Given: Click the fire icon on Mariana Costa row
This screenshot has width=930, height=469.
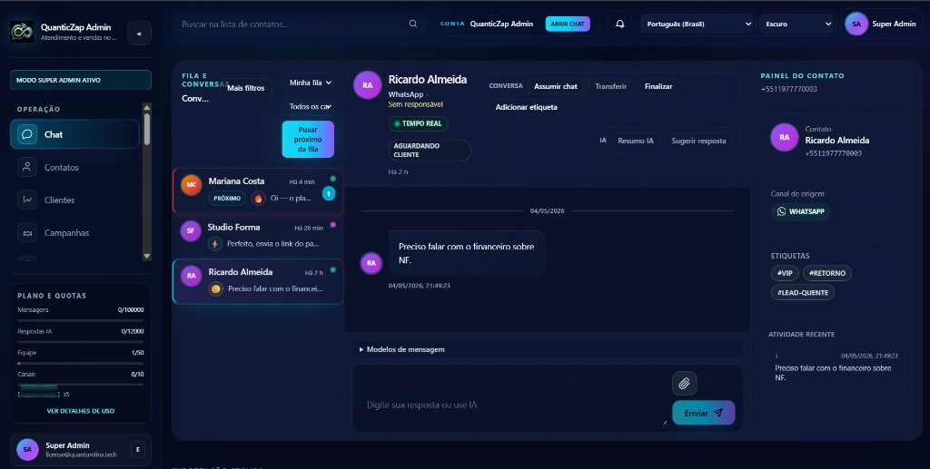Looking at the screenshot, I should (258, 199).
